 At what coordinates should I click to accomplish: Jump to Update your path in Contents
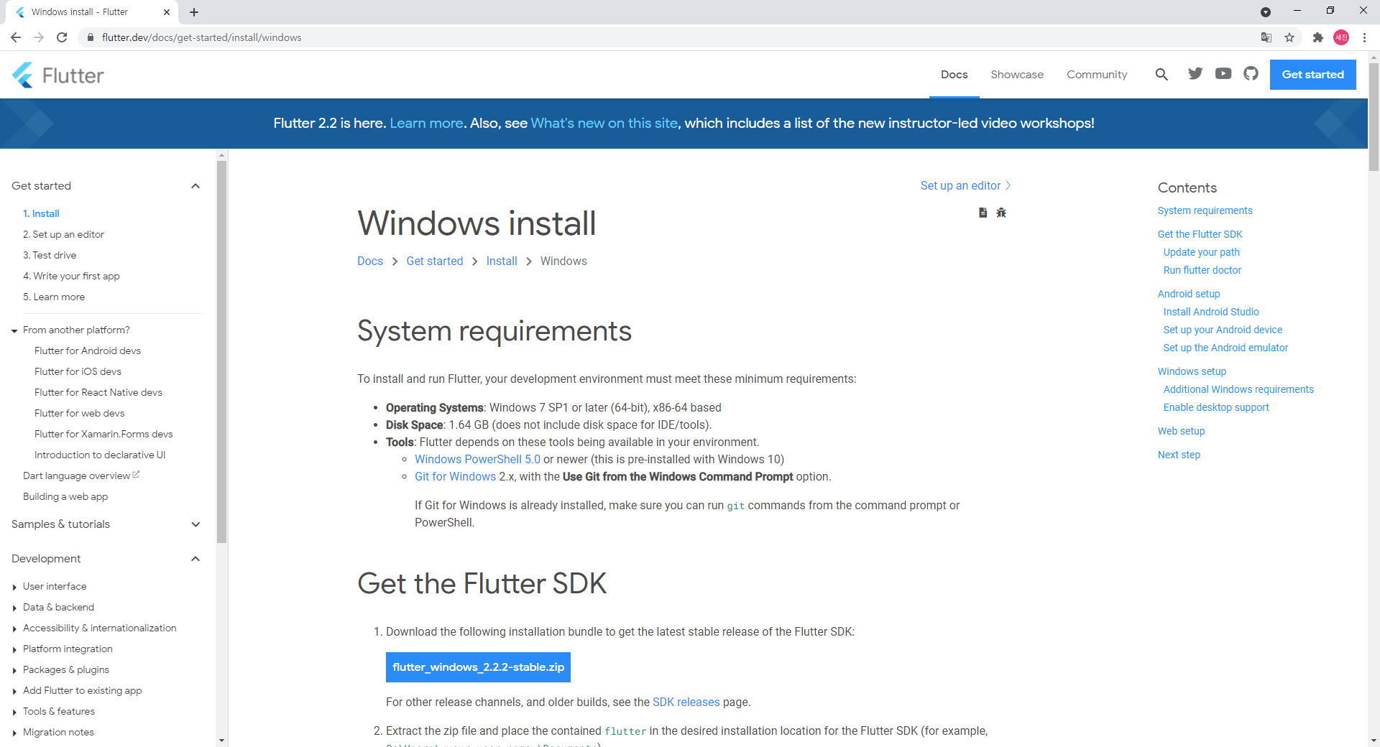tap(1201, 252)
